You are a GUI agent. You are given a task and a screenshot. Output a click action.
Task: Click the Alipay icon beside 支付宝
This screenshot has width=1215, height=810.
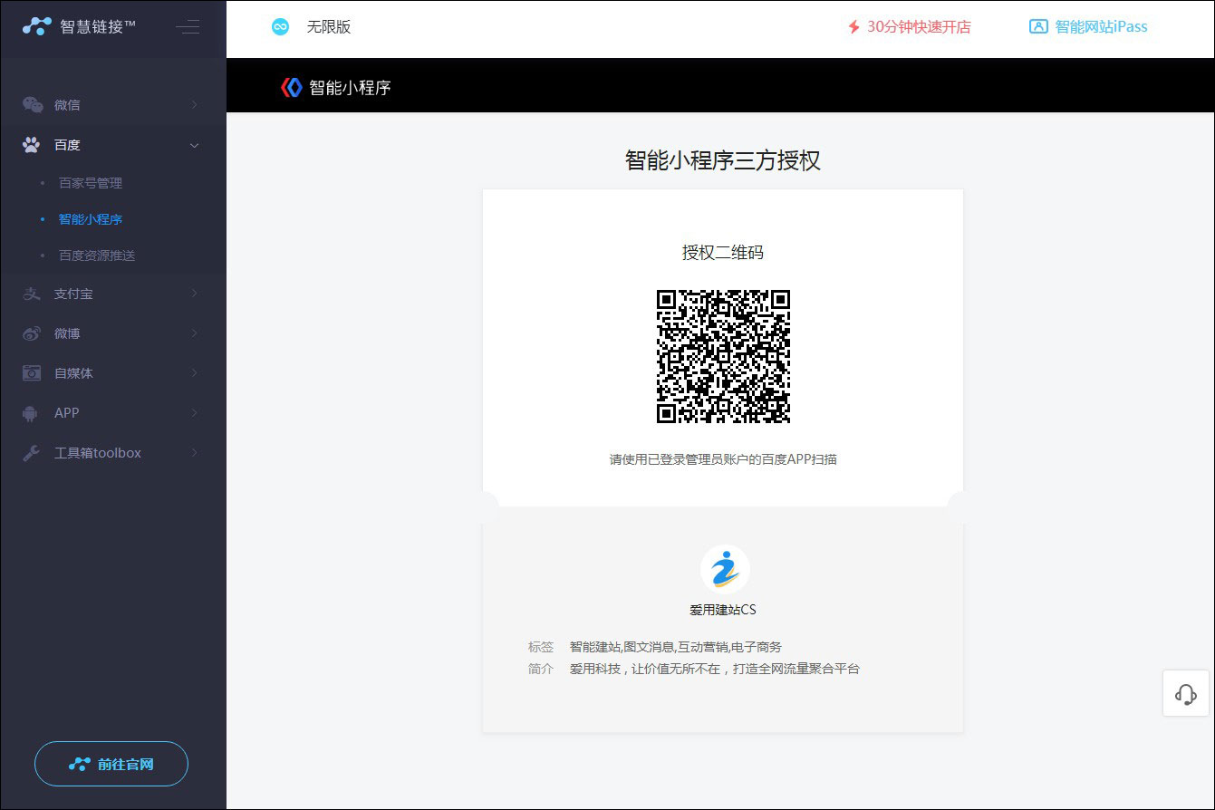32,294
